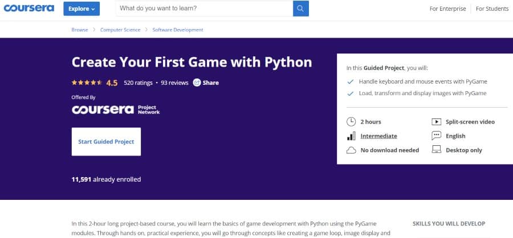Open the 93 reviews link

coord(174,83)
